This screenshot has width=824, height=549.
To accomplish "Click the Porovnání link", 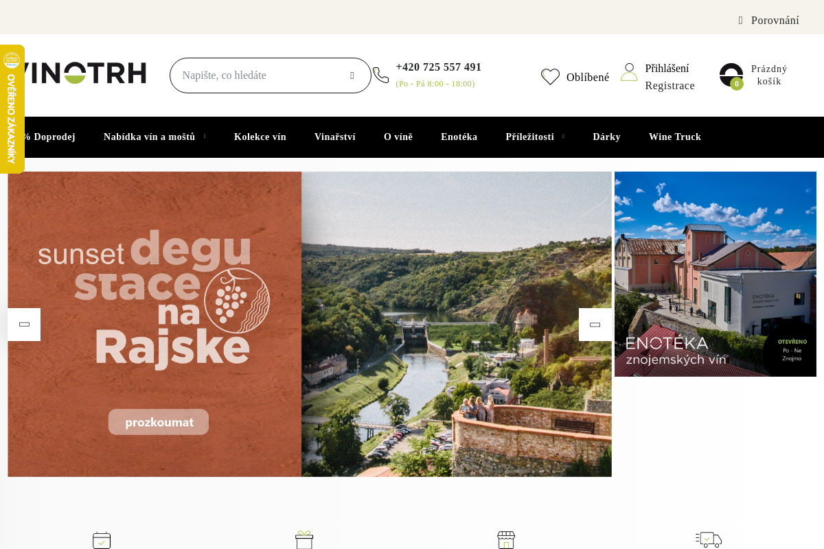I will [775, 21].
